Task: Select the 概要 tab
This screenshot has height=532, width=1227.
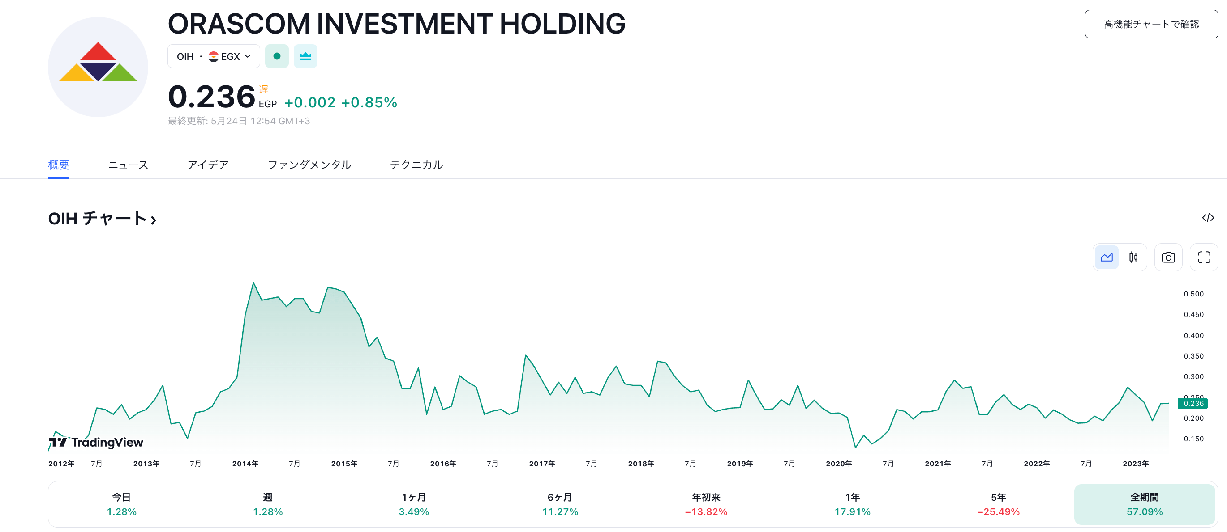Action: coord(59,165)
